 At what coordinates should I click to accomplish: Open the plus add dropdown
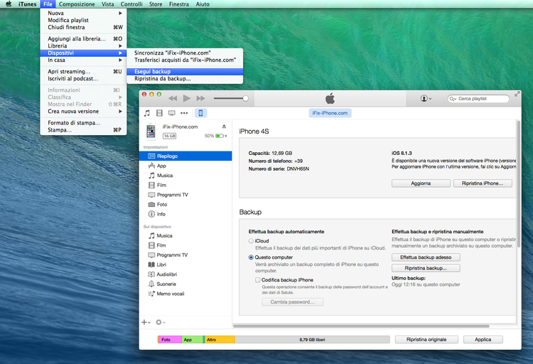[146, 322]
